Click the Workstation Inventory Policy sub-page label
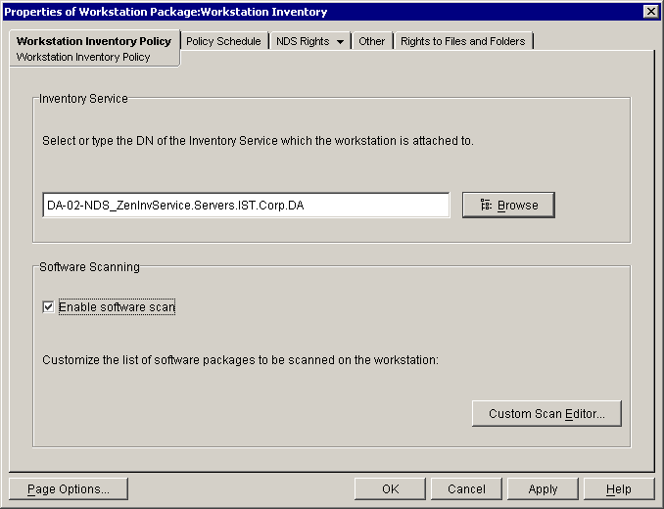This screenshot has height=509, width=664. (x=83, y=57)
